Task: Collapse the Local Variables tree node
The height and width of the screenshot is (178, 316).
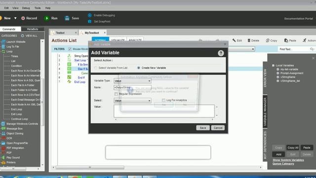Action: (x=273, y=65)
